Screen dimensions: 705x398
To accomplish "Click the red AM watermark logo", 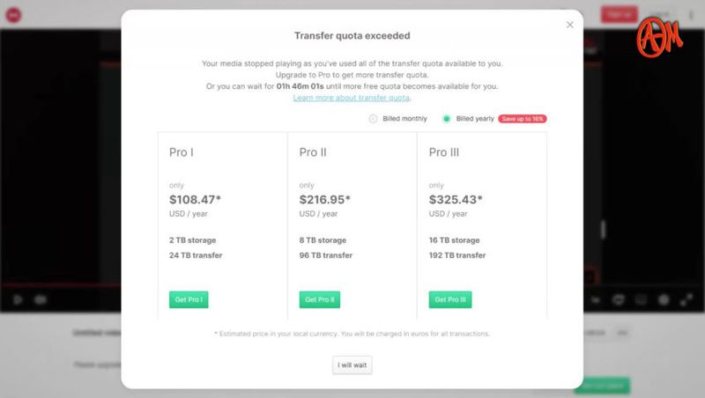I will click(659, 38).
